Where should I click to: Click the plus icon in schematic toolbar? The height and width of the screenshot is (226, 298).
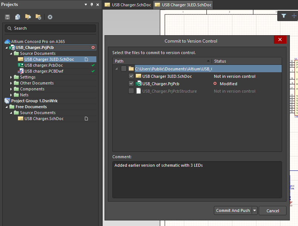[x=294, y=16]
